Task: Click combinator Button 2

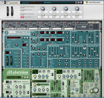Action: pyautogui.click(x=54, y=15)
